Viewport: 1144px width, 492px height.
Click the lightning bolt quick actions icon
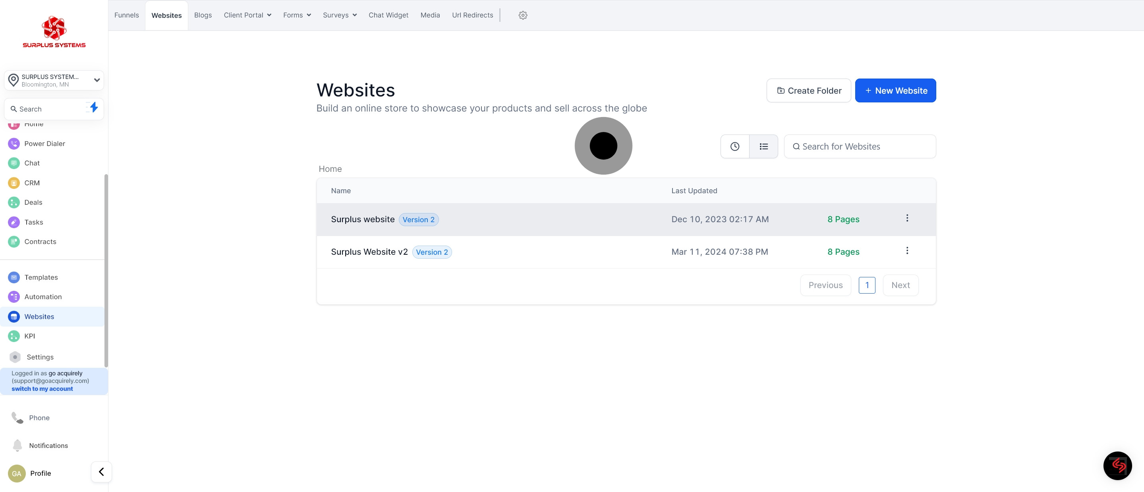pyautogui.click(x=93, y=108)
